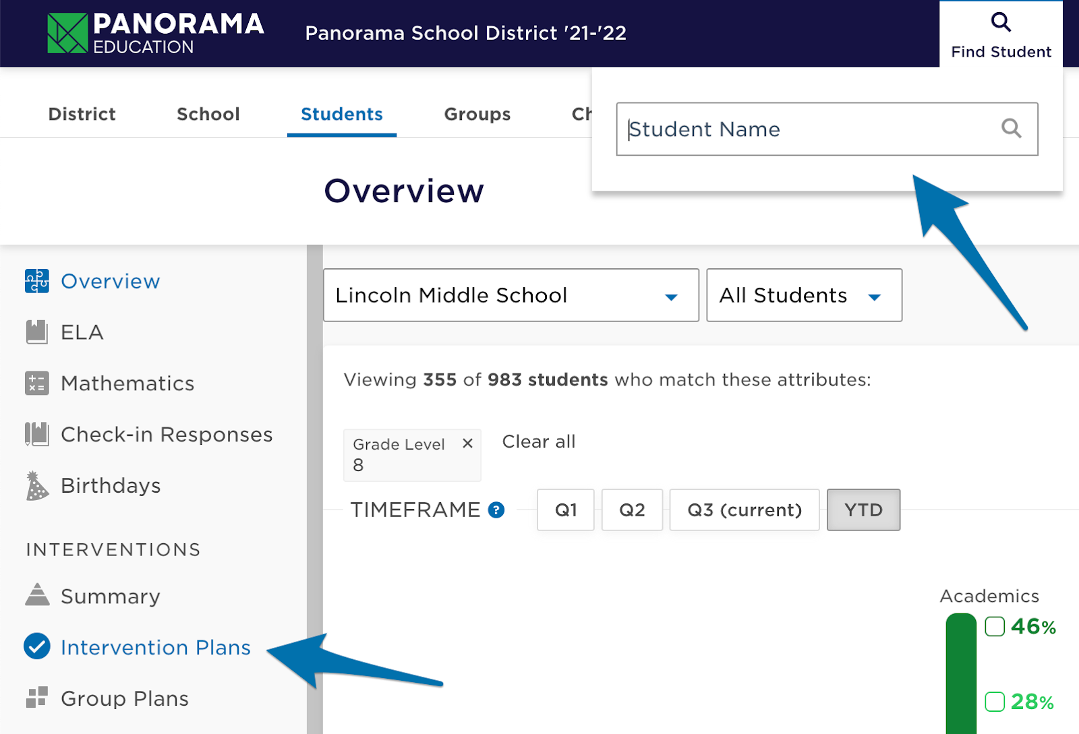This screenshot has height=734, width=1079.
Task: Remove the Grade Level 8 filter
Action: coord(467,444)
